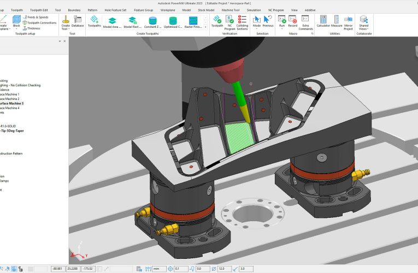Open the Workplane ribbon tab
This screenshot has width=418, height=273.
tap(168, 10)
